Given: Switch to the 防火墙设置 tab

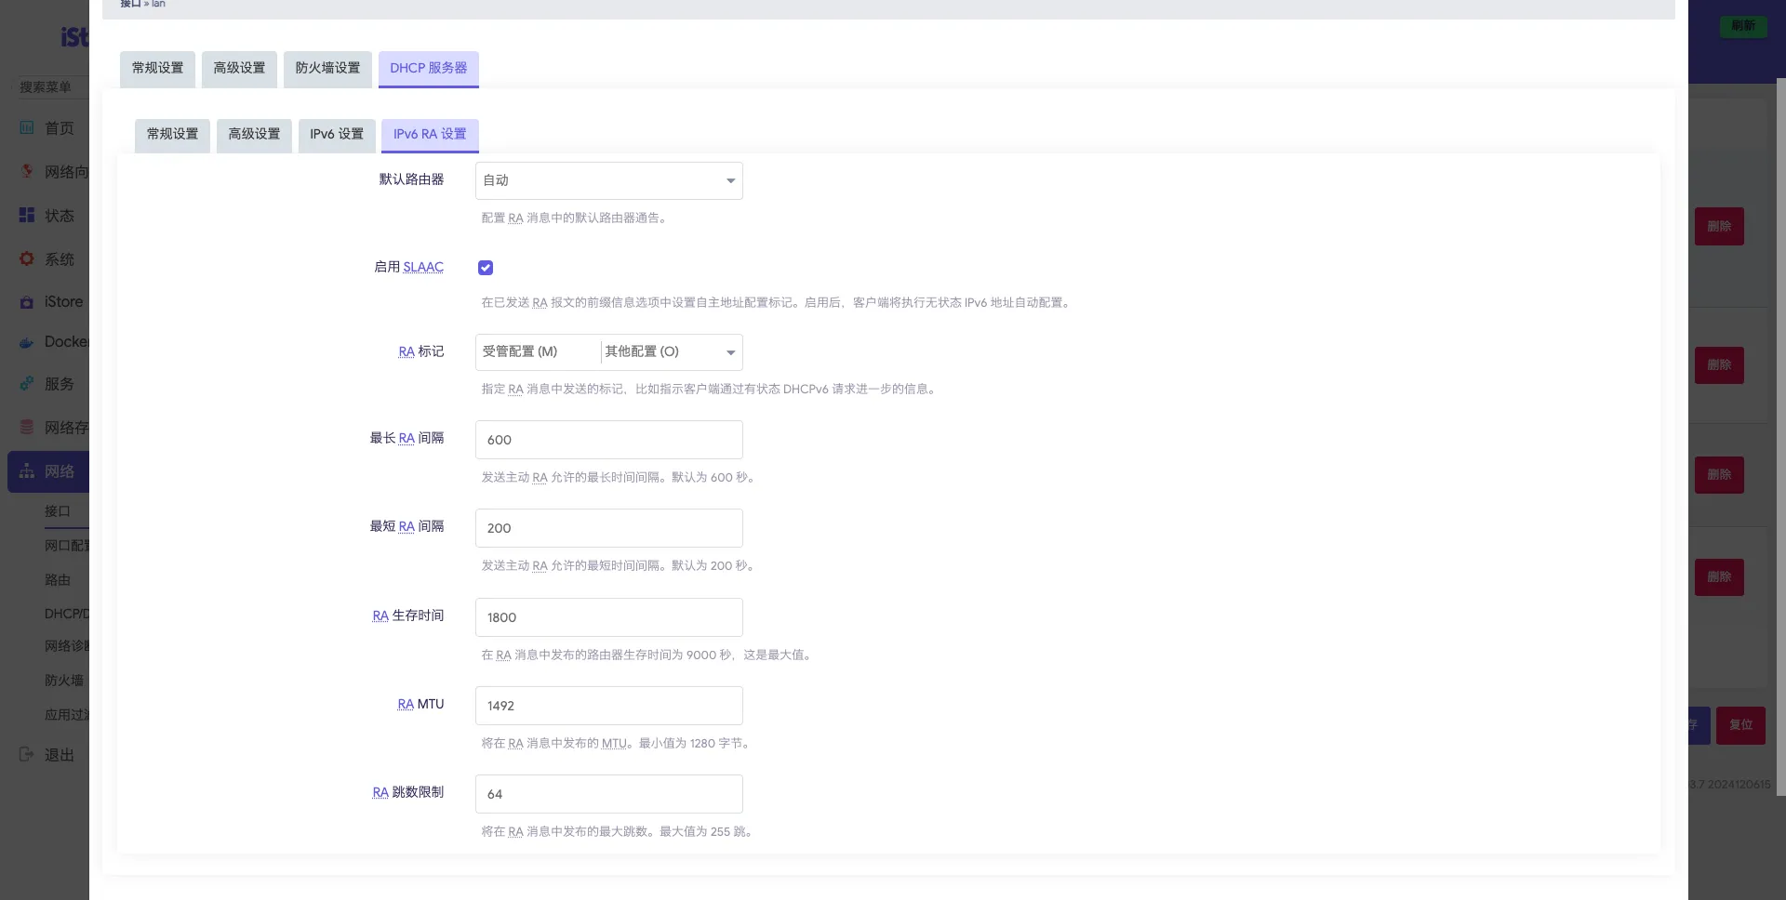Looking at the screenshot, I should coord(327,69).
